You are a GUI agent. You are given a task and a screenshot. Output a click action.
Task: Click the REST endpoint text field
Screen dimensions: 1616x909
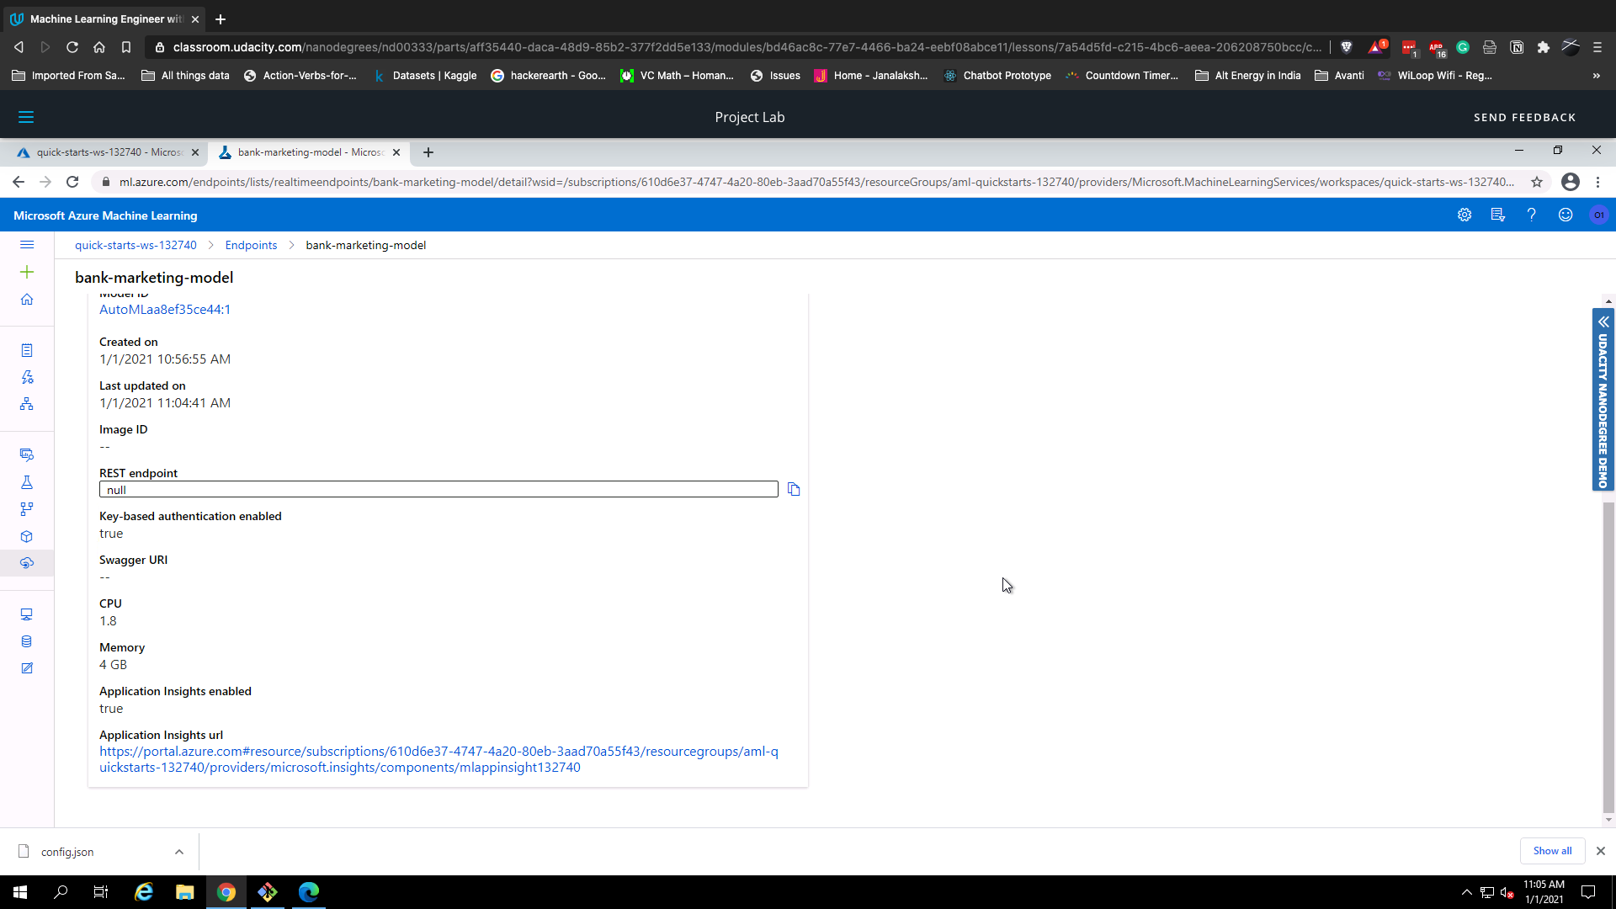[x=438, y=490]
